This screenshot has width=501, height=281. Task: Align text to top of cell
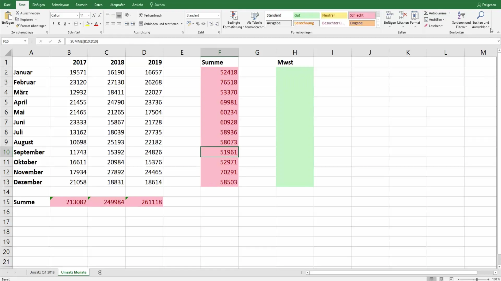pyautogui.click(x=108, y=15)
